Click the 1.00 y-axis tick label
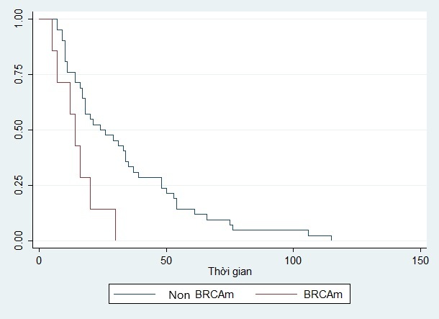This screenshot has height=319, width=439. click(19, 19)
